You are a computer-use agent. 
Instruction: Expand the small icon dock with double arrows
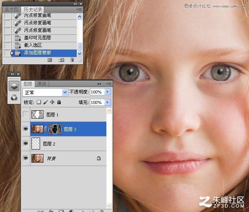pos(12,74)
